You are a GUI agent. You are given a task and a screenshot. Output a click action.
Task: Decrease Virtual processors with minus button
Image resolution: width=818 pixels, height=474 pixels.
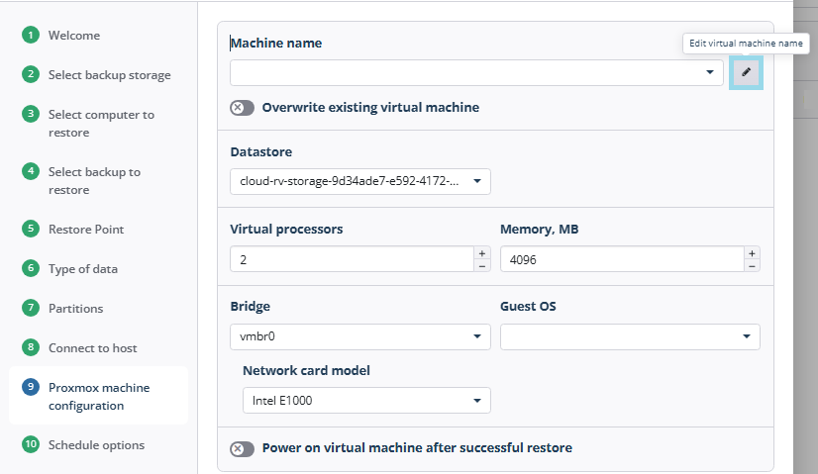pyautogui.click(x=482, y=266)
